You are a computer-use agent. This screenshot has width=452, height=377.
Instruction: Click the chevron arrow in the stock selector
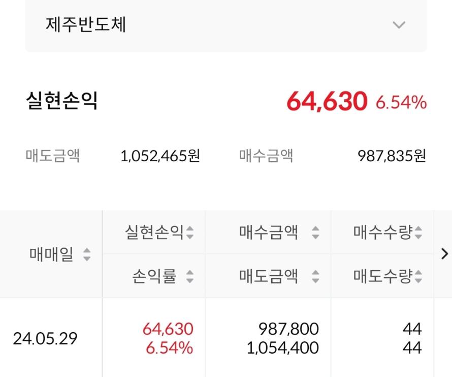coord(399,25)
